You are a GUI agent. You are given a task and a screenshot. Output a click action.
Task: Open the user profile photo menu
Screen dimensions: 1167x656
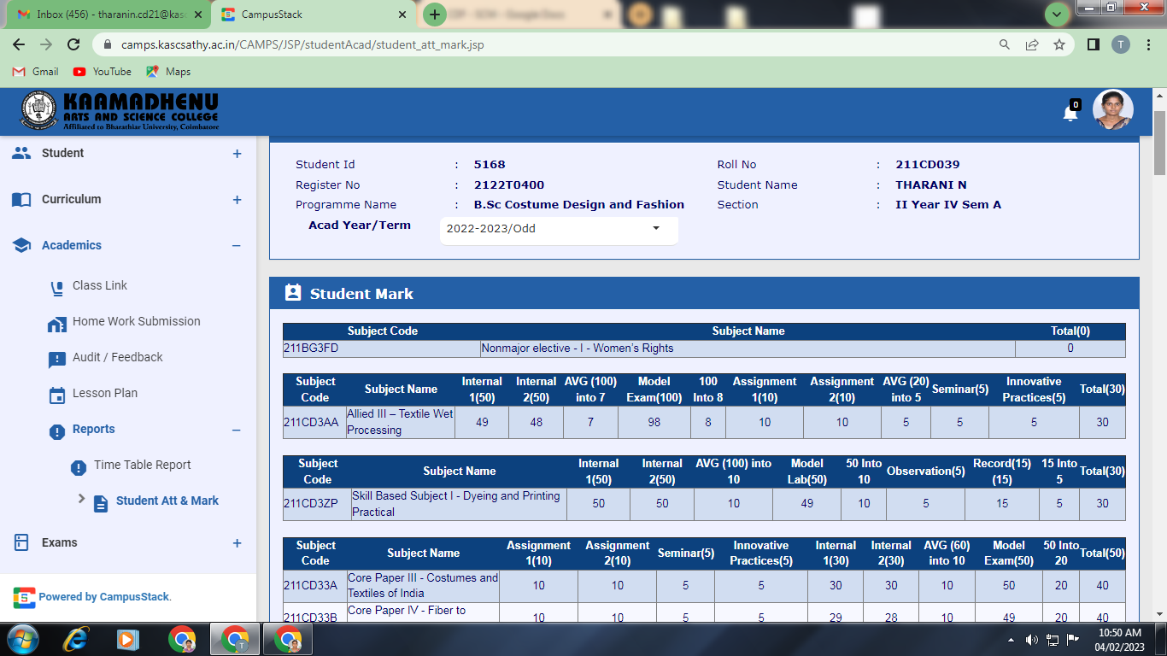click(x=1113, y=110)
